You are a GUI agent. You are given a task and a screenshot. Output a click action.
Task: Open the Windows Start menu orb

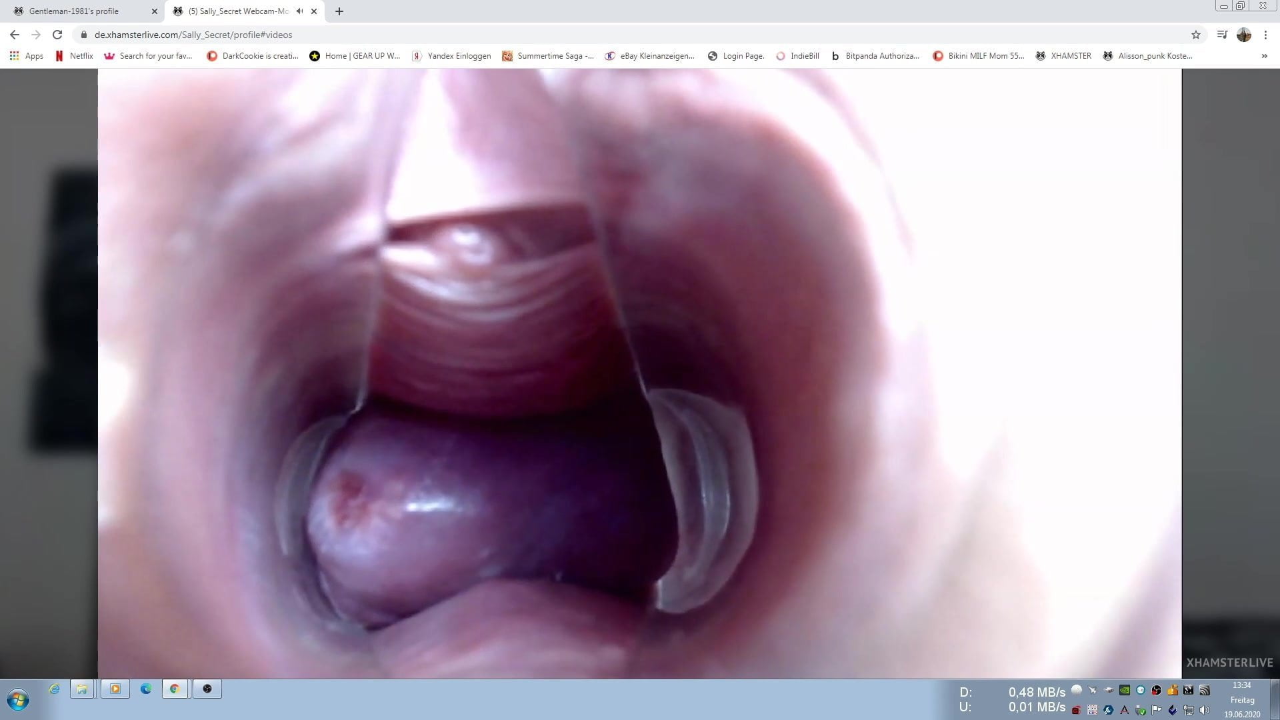pos(18,699)
